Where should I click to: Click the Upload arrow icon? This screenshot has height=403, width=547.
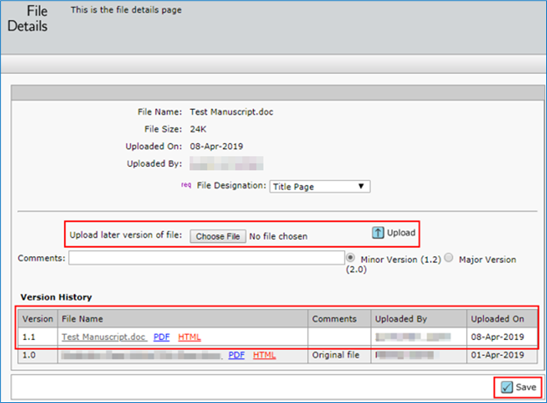(379, 233)
